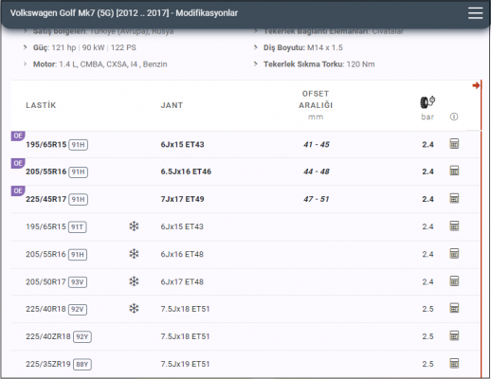This screenshot has height=379, width=491.
Task: Open the hamburger menu in the header
Action: 475,13
